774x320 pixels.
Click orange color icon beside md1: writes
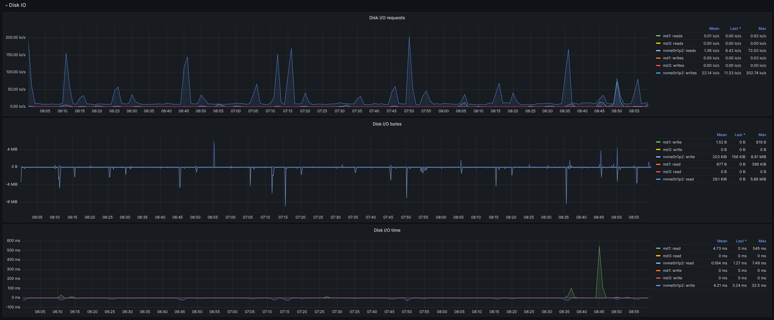pos(658,58)
